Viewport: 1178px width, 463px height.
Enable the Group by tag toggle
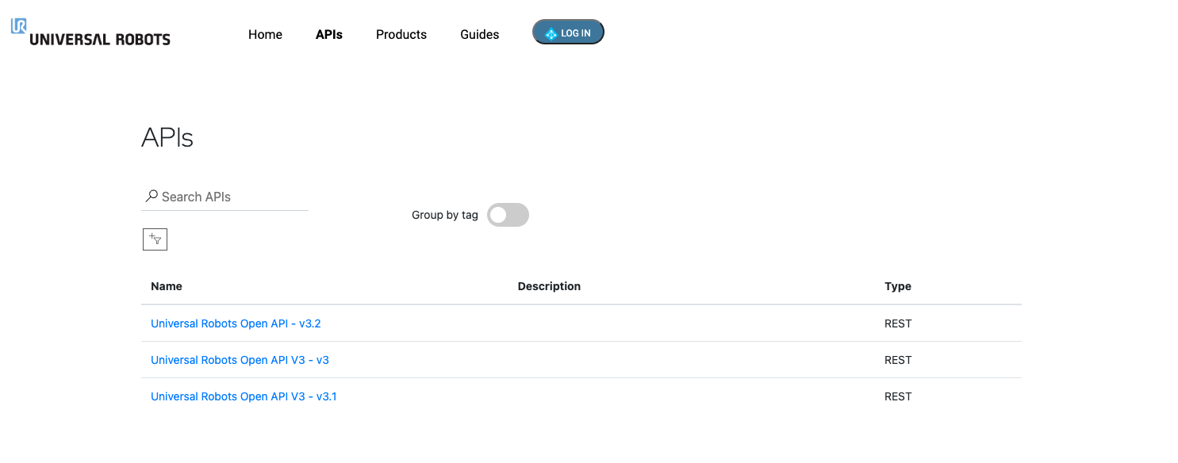(x=508, y=215)
